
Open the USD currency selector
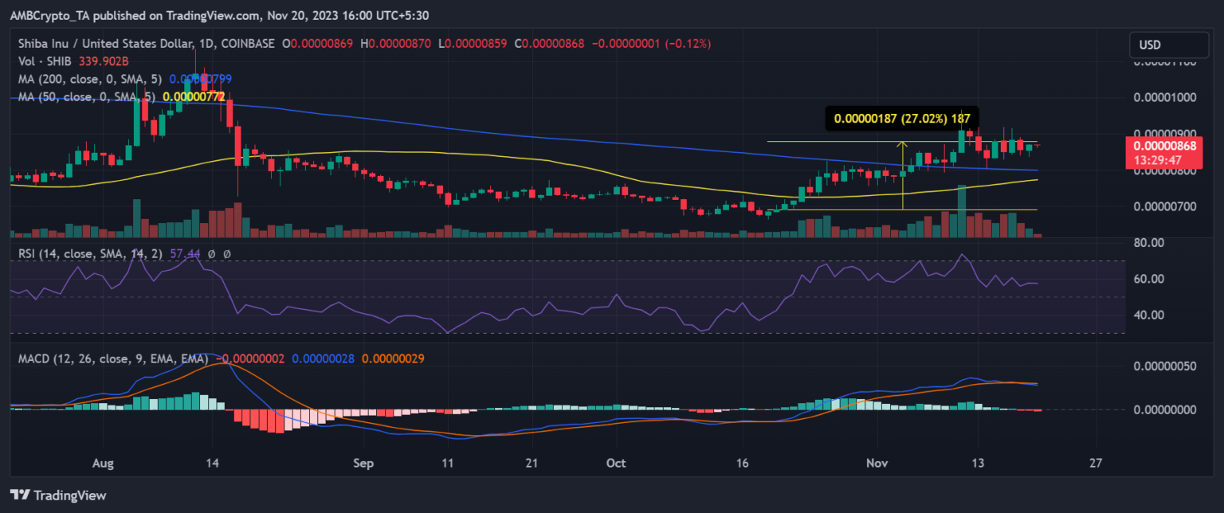[1166, 45]
